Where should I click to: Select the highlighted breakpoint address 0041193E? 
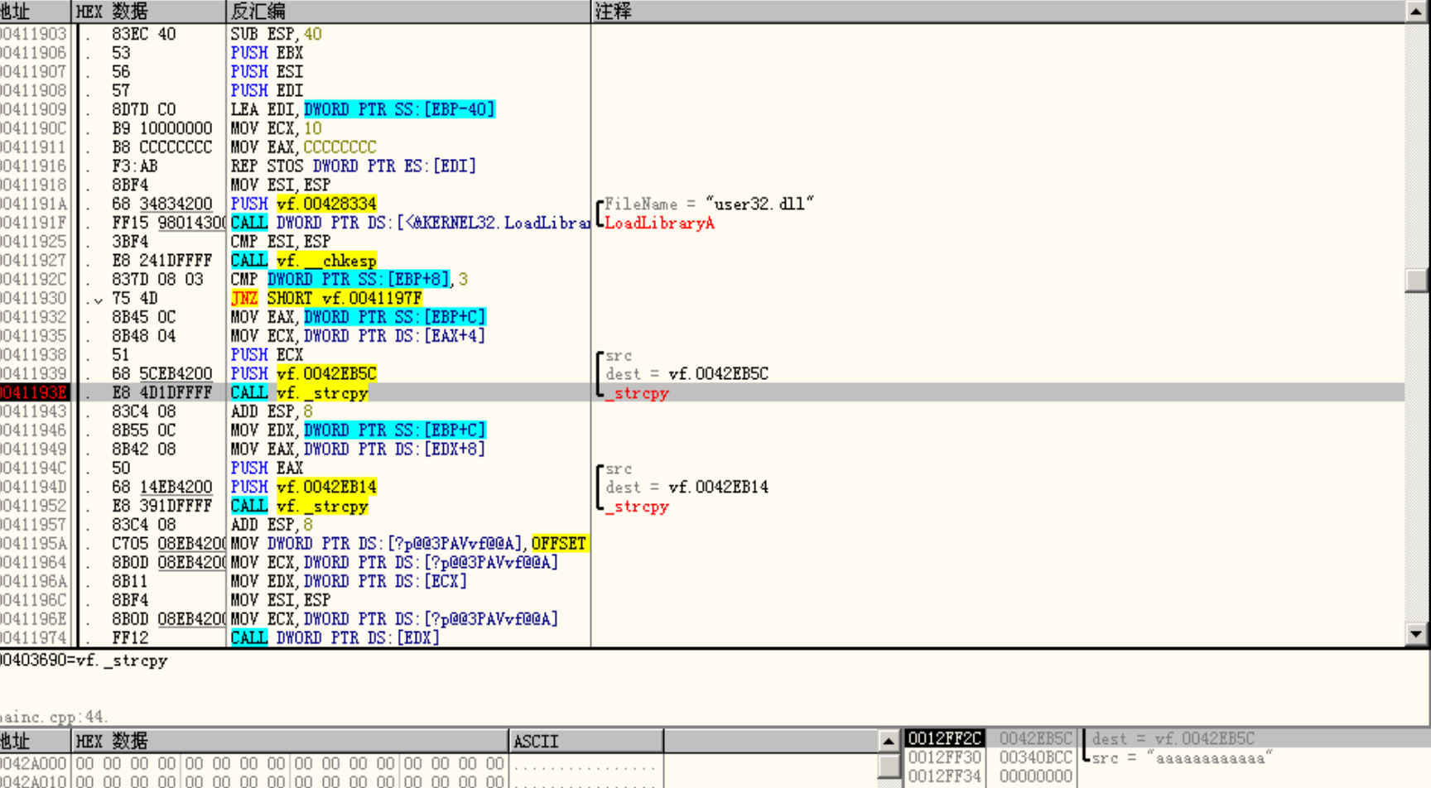tap(35, 393)
